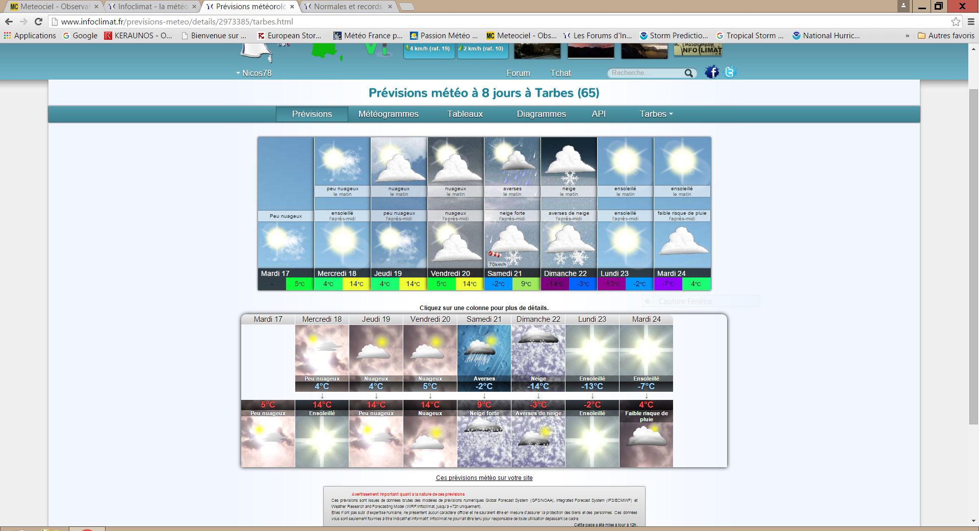Screen dimensions: 979x531
Task: Click the 2 km/h wind station widget
Action: point(483,50)
